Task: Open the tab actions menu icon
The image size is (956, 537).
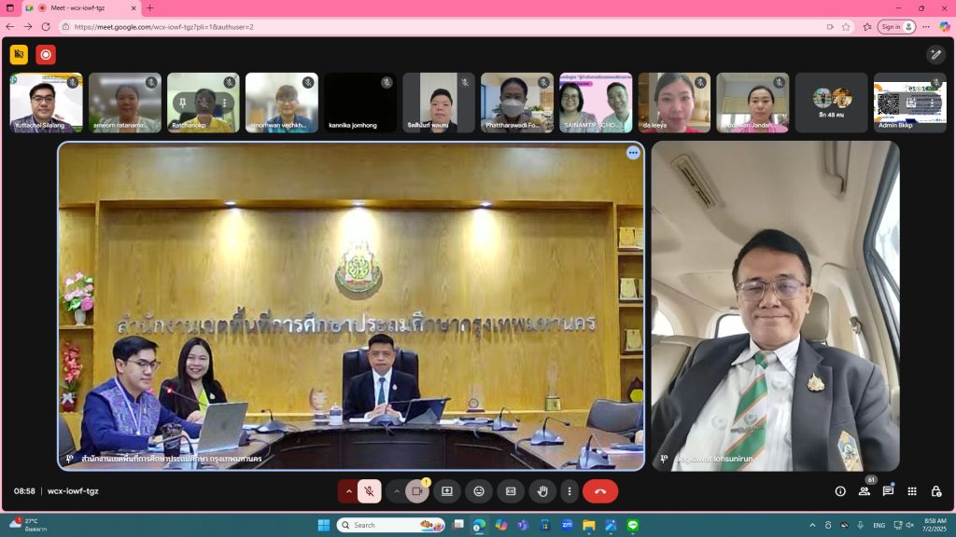Action: tap(9, 7)
